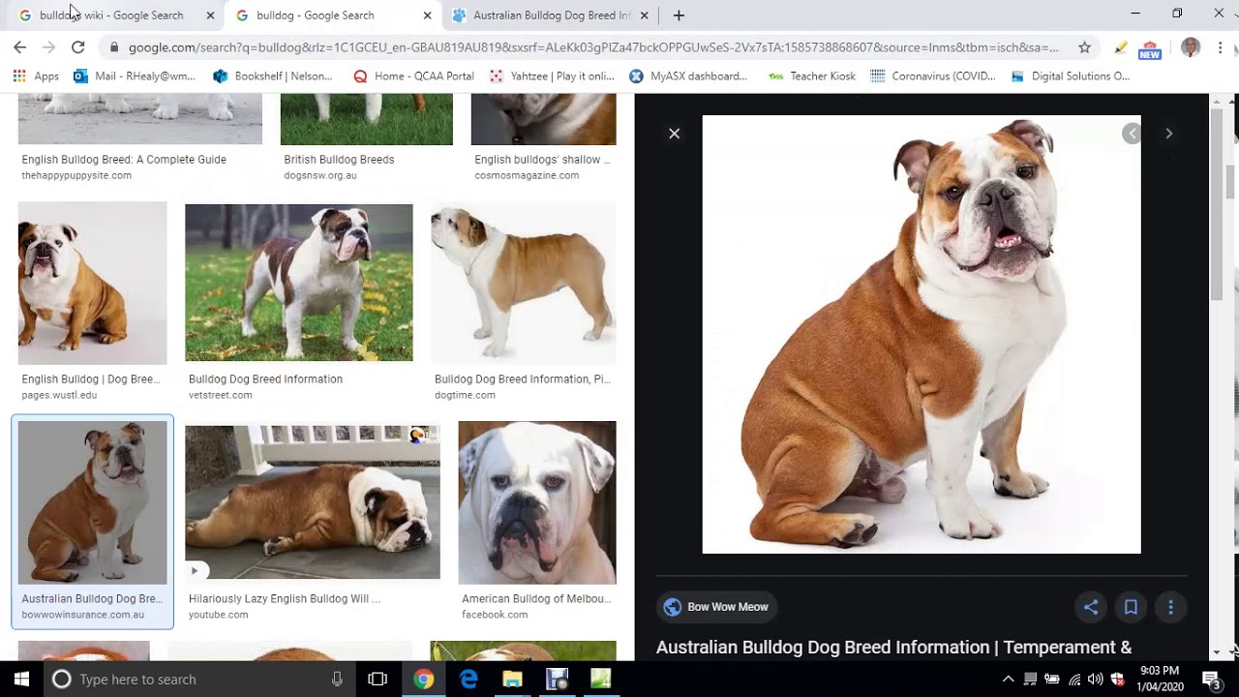
Task: Open Microsoft Edge from the taskbar
Action: (468, 680)
